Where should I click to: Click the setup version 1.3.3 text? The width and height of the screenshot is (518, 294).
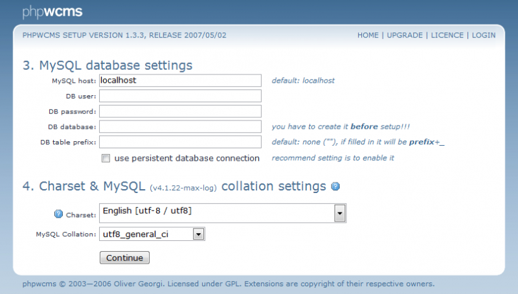[x=124, y=35]
